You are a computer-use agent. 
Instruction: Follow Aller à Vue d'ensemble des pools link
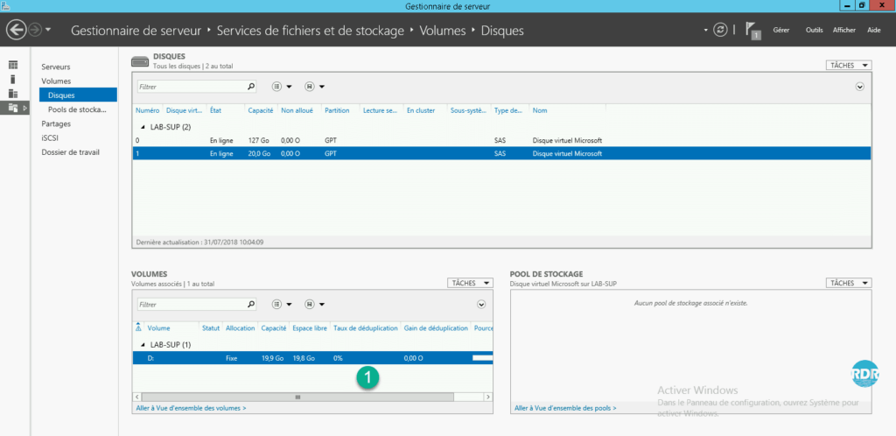pyautogui.click(x=565, y=408)
